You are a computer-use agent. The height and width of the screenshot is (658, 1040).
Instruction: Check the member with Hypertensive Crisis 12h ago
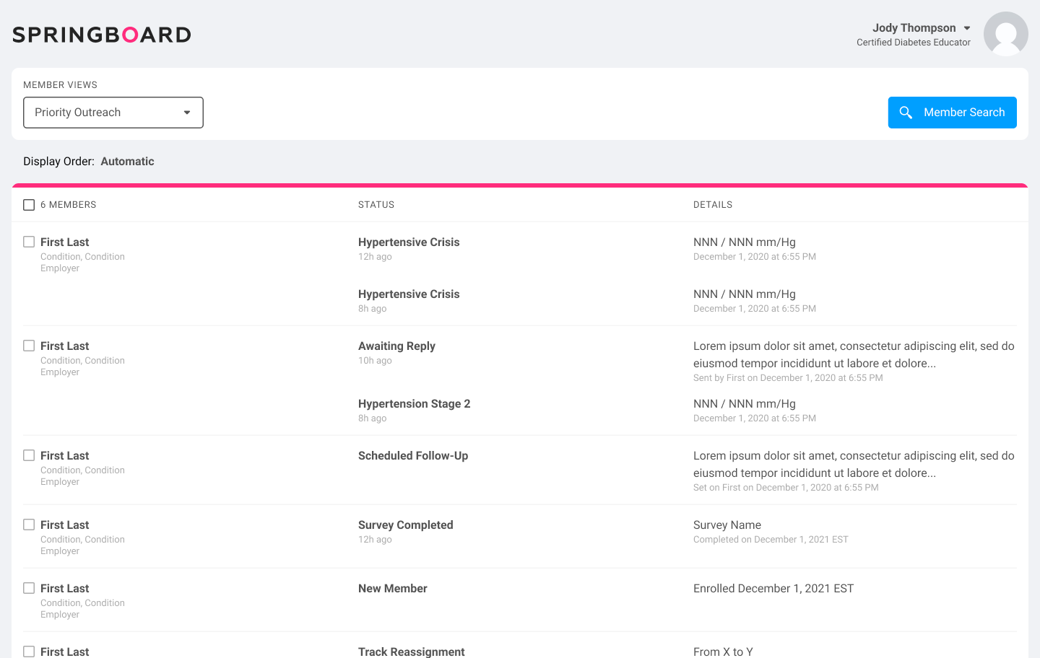click(29, 242)
